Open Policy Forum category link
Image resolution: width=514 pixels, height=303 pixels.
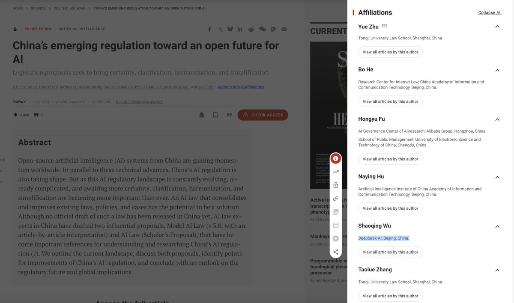pos(38,29)
